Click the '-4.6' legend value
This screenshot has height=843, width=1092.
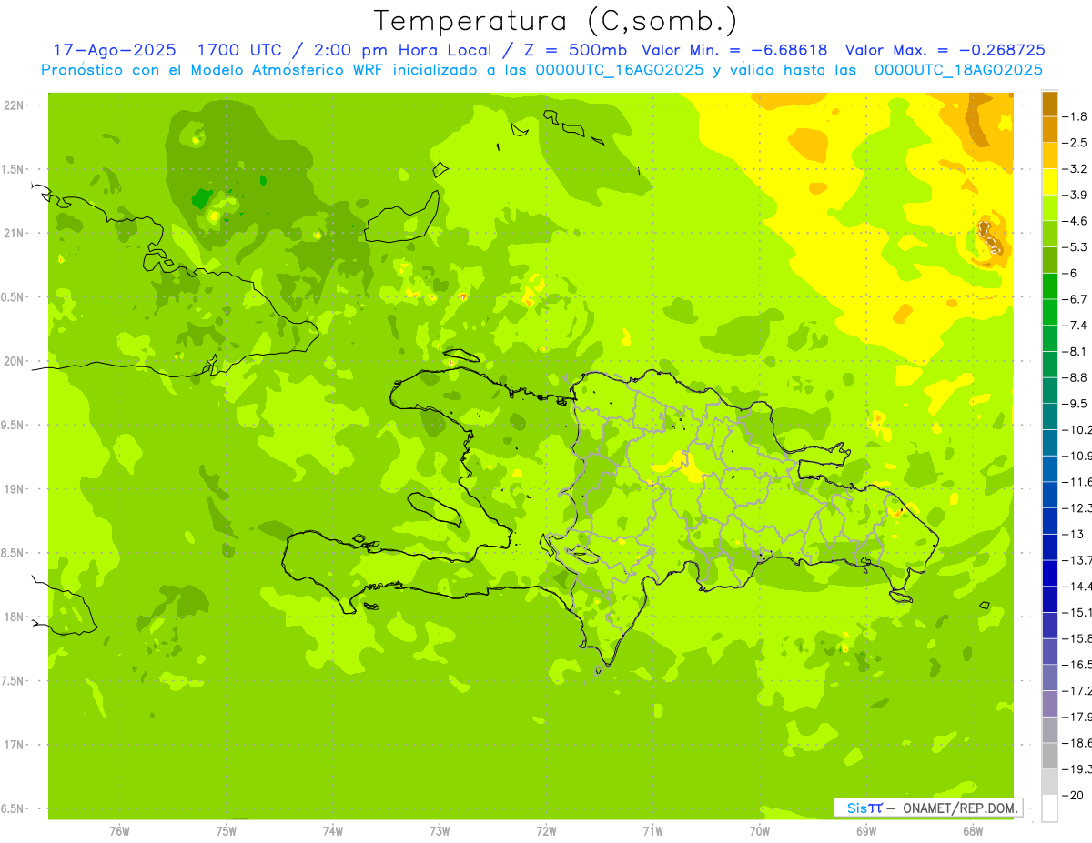(1076, 221)
